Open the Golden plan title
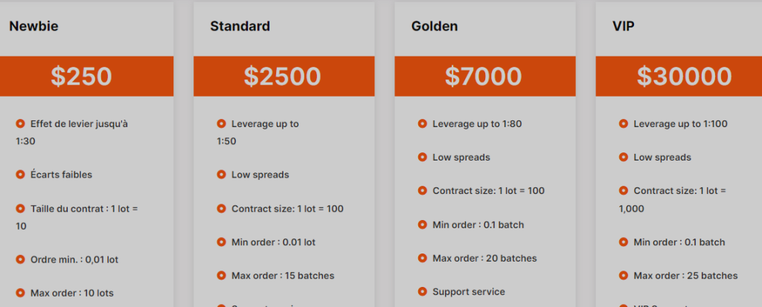Viewport: 762px width, 307px height. click(x=435, y=27)
